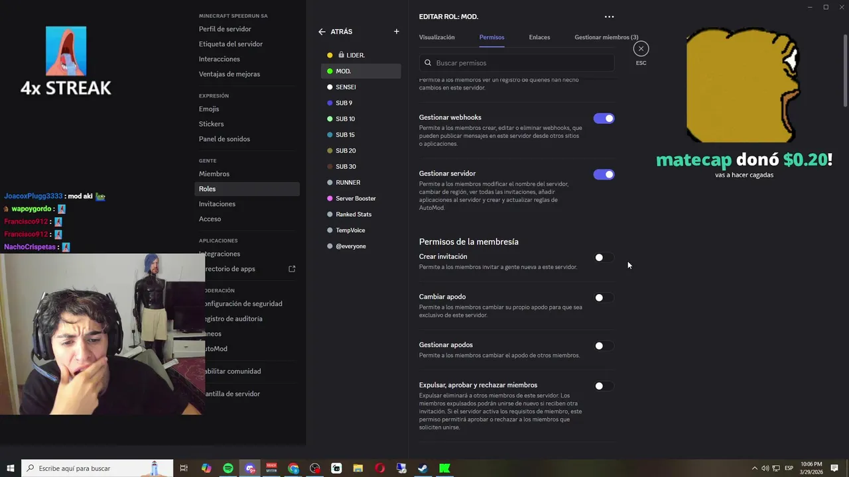The height and width of the screenshot is (477, 849).
Task: Open the Gestionar miembros (3) tab
Action: coord(606,37)
